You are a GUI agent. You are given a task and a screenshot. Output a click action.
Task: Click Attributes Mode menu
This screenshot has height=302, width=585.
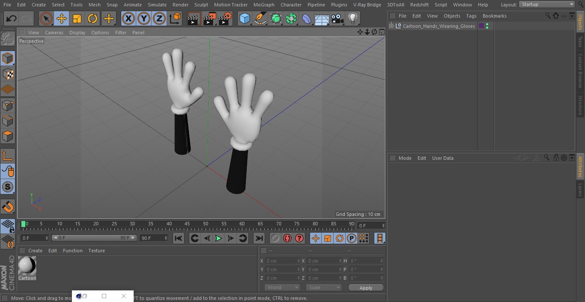405,158
